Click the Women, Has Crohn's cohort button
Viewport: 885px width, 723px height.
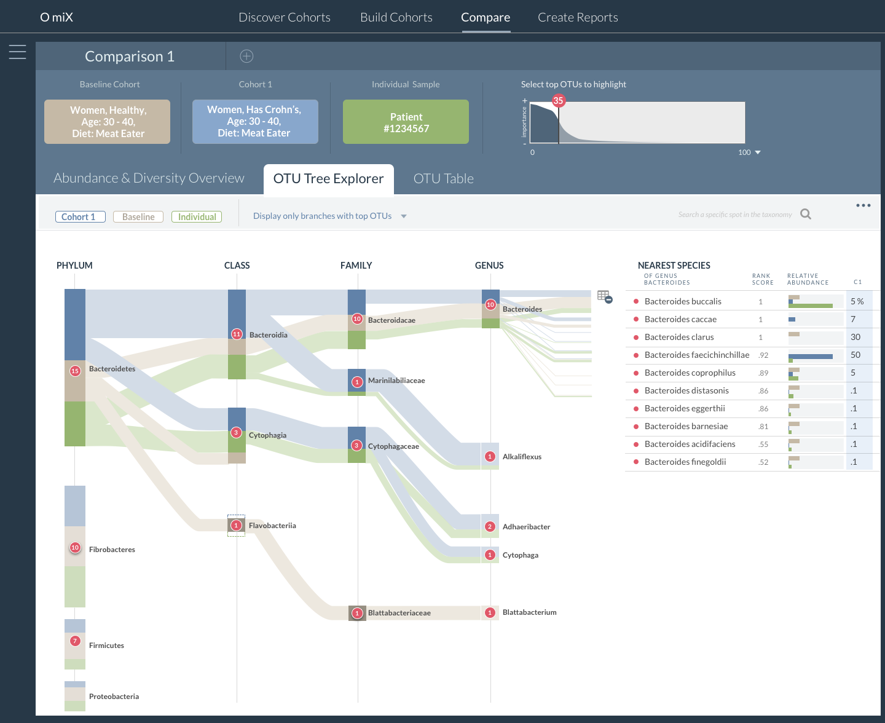click(x=255, y=122)
